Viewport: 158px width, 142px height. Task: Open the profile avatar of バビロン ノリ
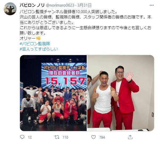[x=10, y=9]
